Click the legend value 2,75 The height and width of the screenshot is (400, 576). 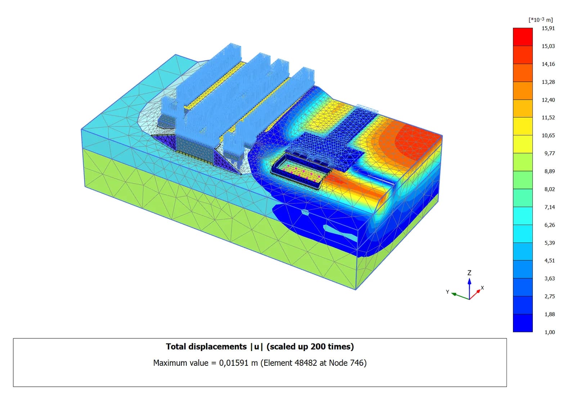pos(549,296)
